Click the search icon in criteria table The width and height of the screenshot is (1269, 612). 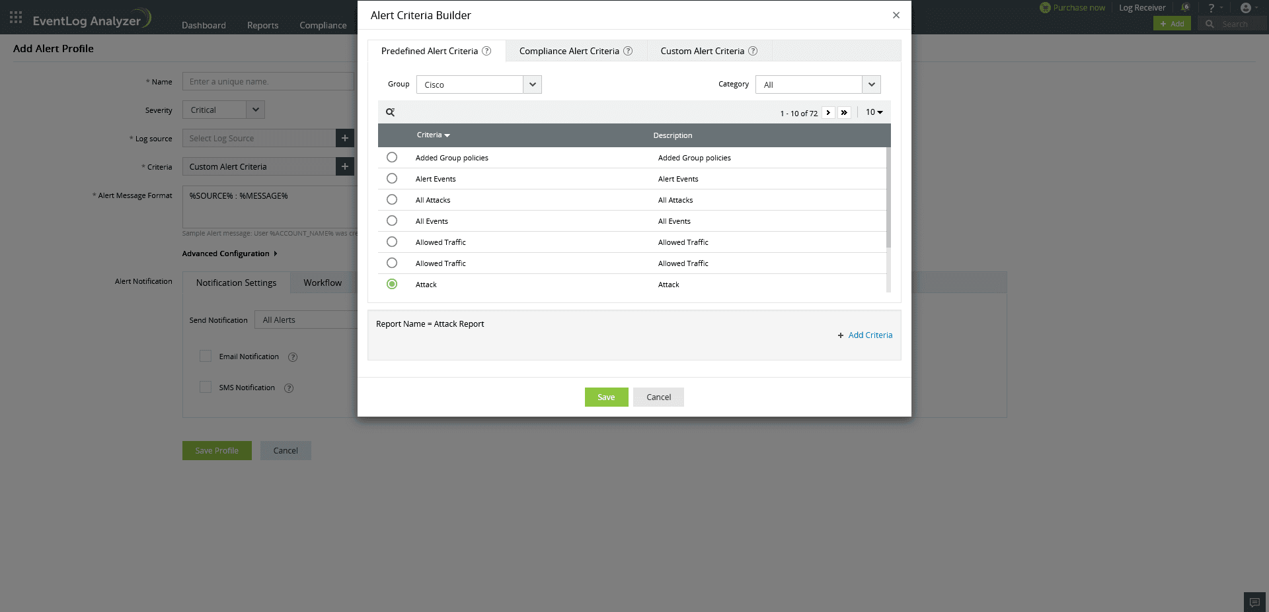click(x=391, y=112)
